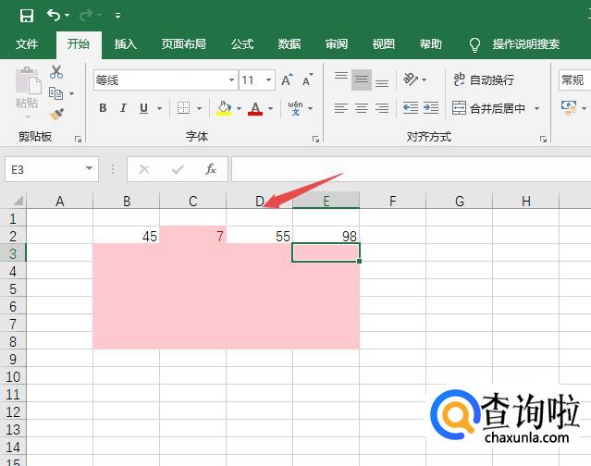Screen dimensions: 591x466
Task: Switch to the 插入 tab
Action: [125, 44]
